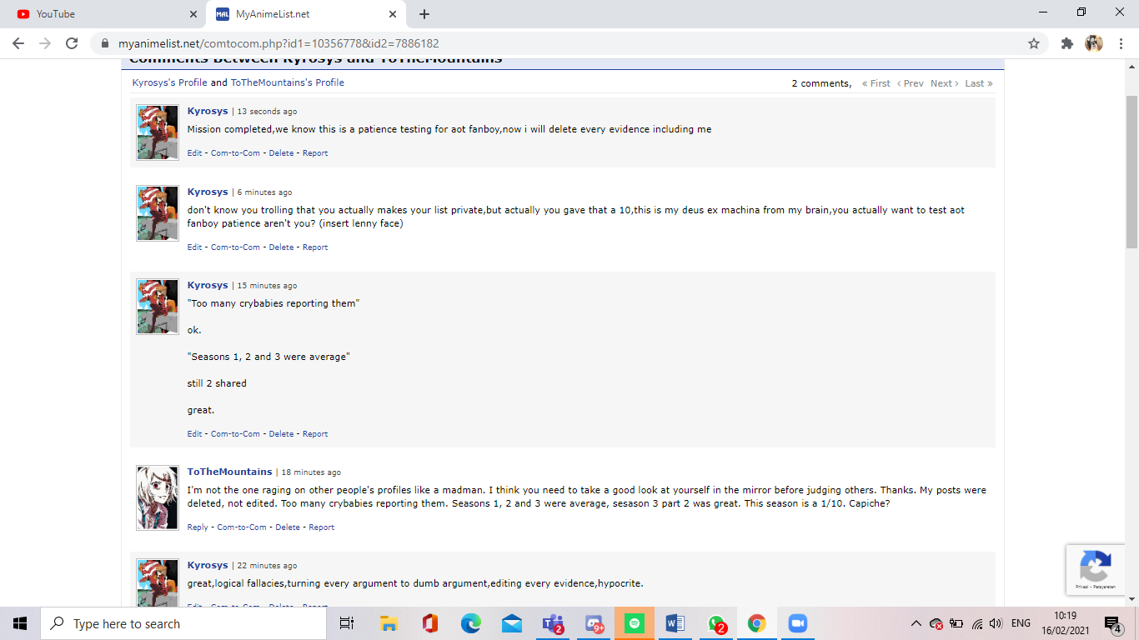
Task: Open Com-to-Com on the 15 minutes ago comment
Action: (x=235, y=434)
